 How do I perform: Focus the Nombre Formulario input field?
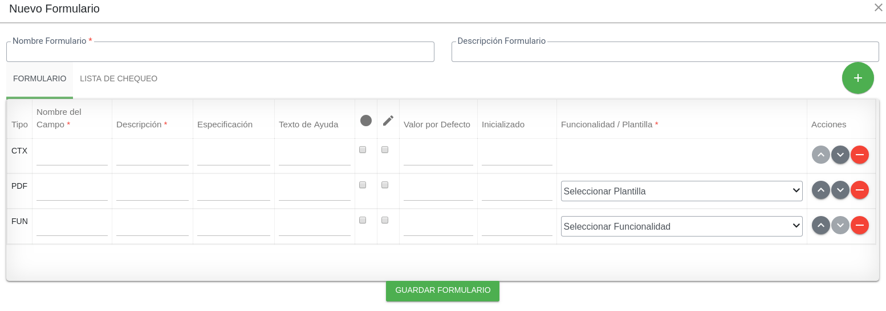click(220, 52)
